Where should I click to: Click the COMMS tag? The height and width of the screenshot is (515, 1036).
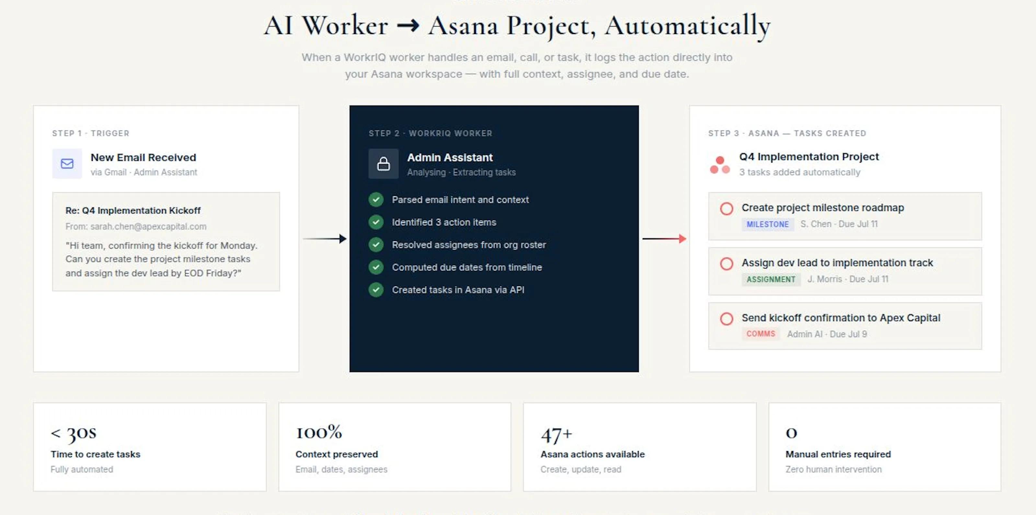pyautogui.click(x=761, y=334)
